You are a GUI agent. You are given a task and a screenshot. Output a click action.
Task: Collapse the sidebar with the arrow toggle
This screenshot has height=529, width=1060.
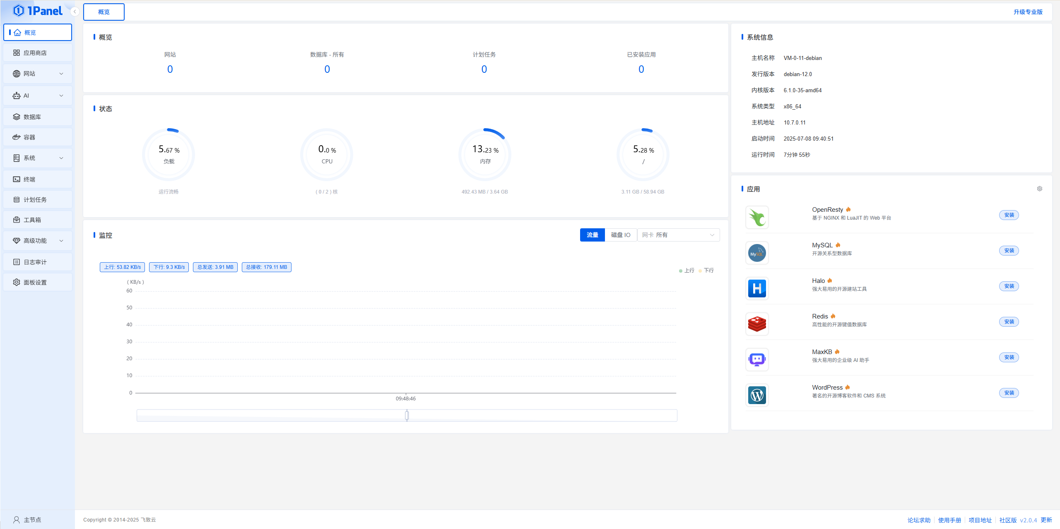74,11
